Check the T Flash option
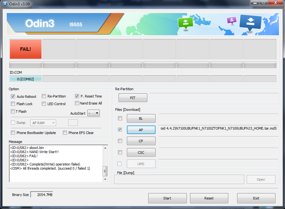The image size is (285, 209). (13, 111)
